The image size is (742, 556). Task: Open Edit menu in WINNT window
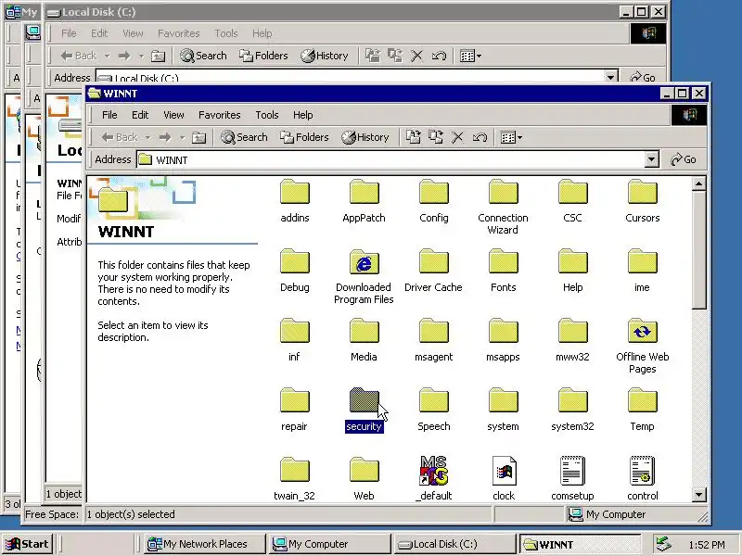140,115
